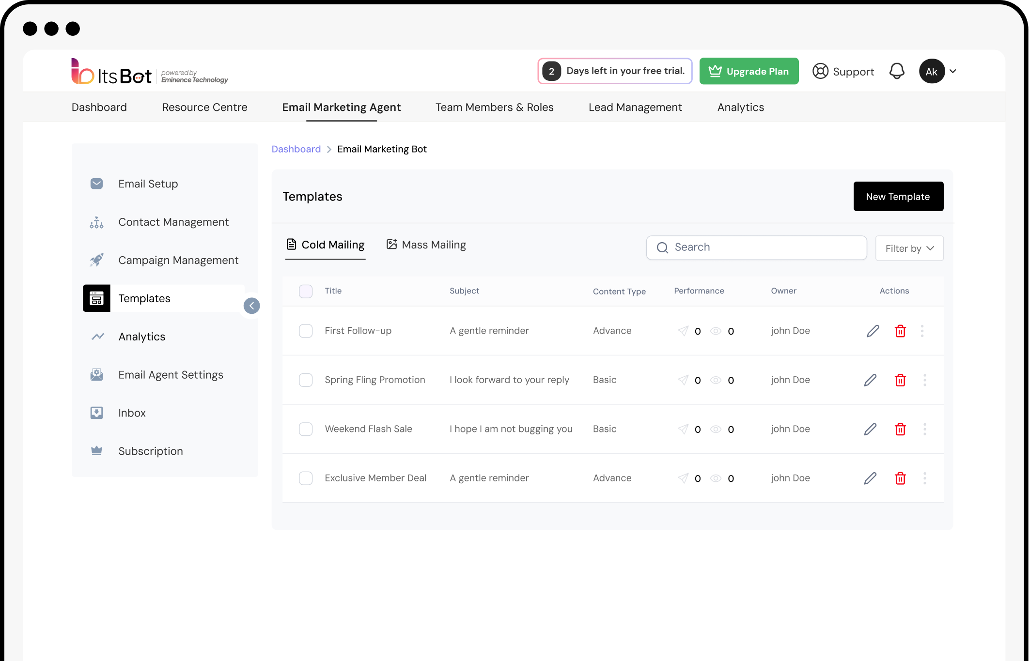Click the New Template button
This screenshot has width=1029, height=661.
click(x=898, y=196)
